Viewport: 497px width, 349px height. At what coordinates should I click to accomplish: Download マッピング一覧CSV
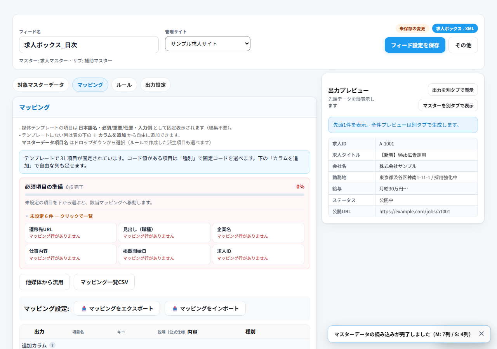(104, 282)
